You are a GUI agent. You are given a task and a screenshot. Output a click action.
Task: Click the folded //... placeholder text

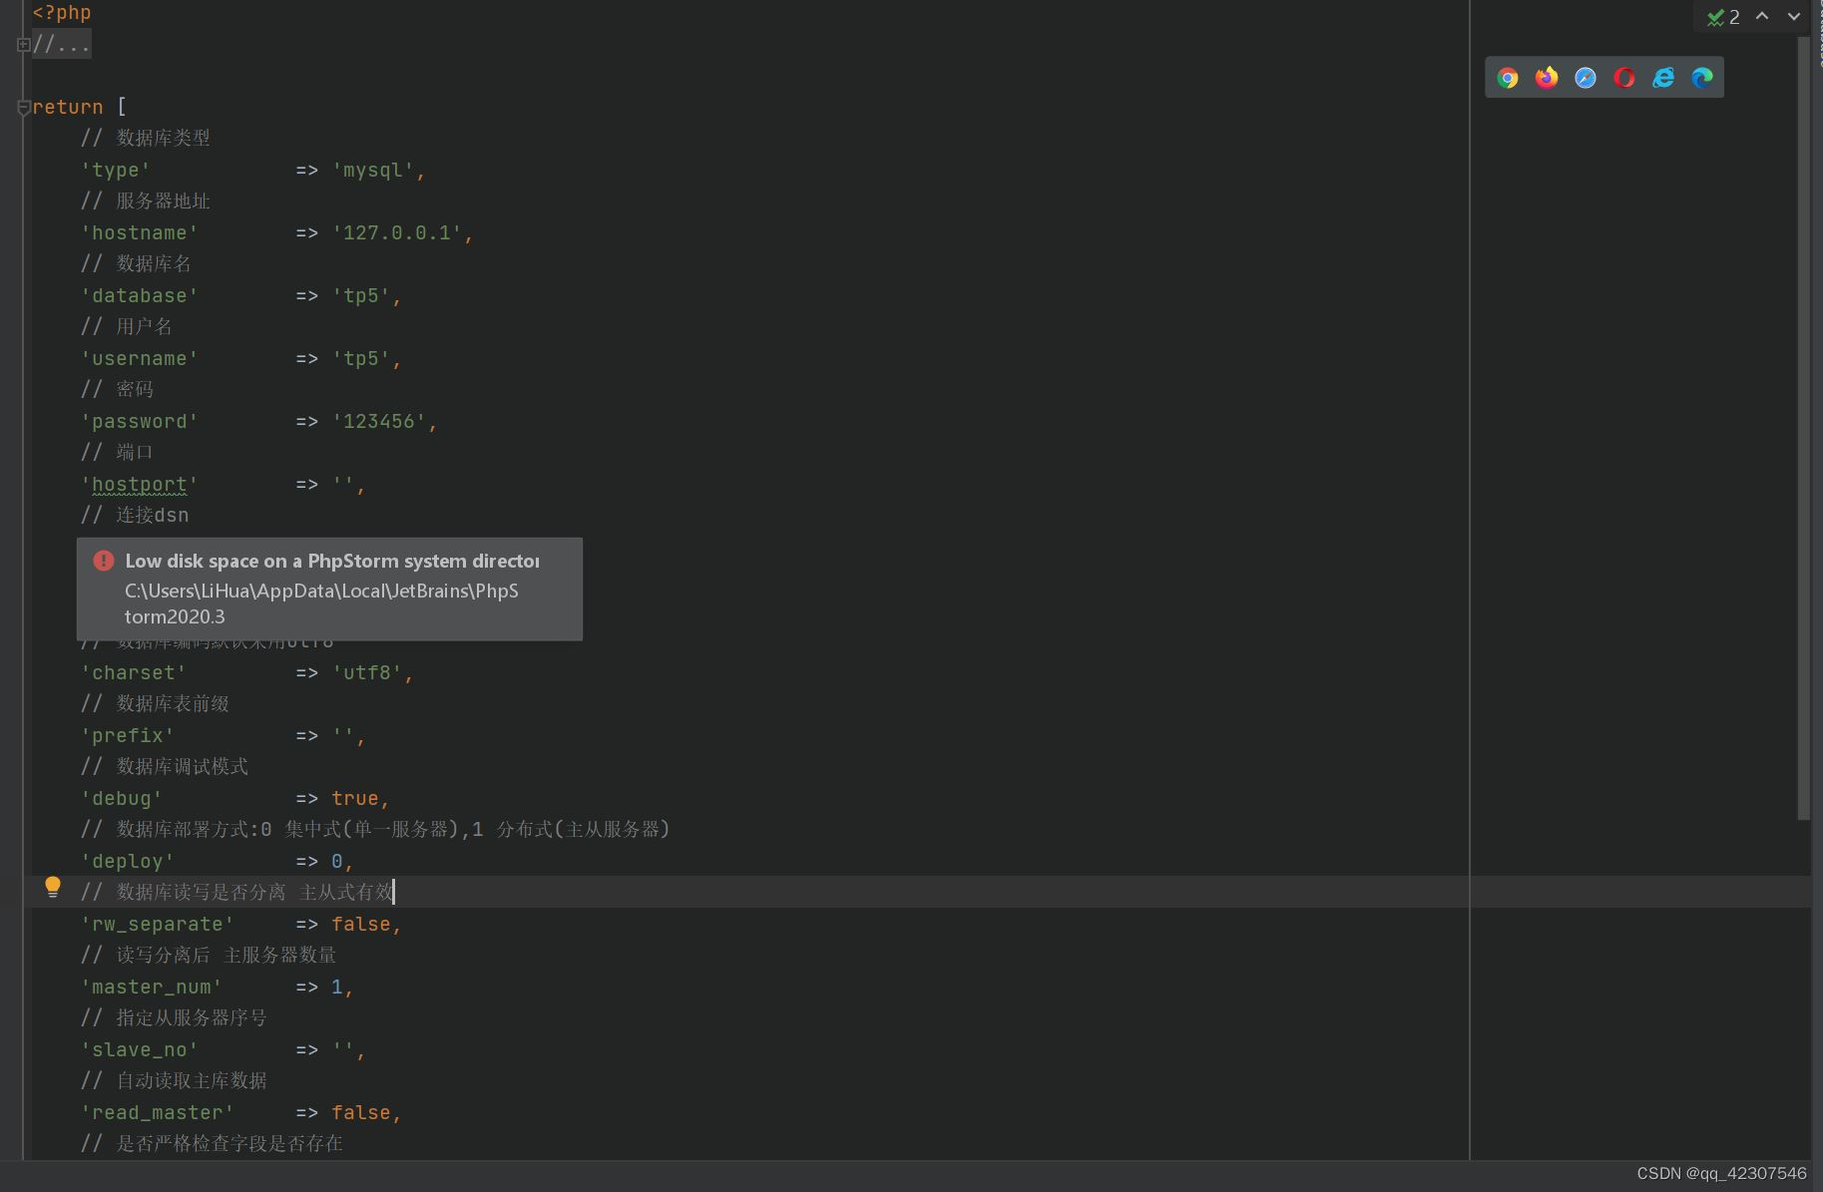[62, 44]
